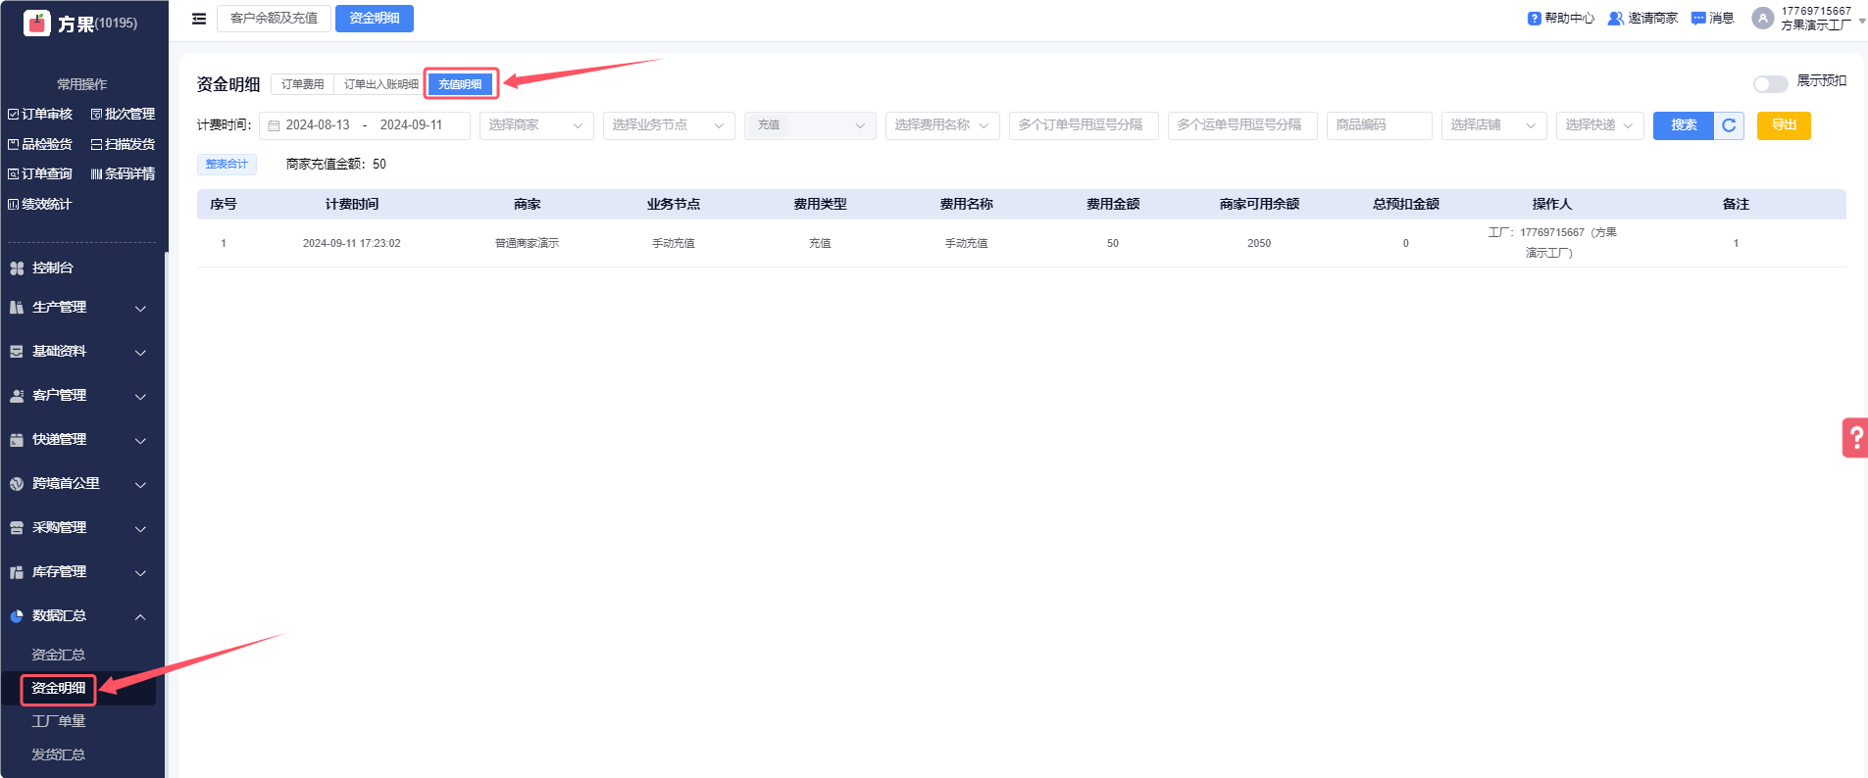The height and width of the screenshot is (778, 1868).
Task: Click the 库存管理 icon
Action: click(17, 572)
